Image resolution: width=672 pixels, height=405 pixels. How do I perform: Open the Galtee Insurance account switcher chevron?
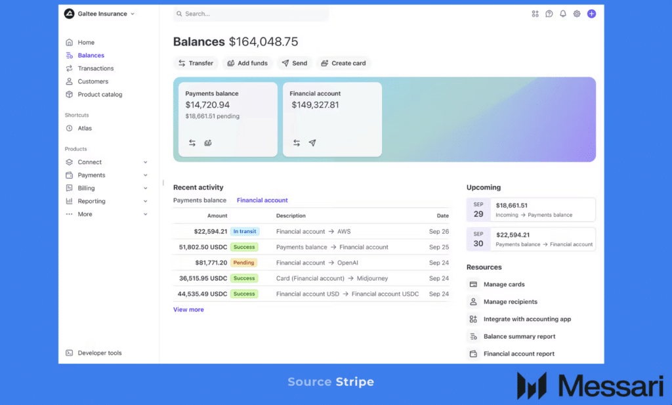pyautogui.click(x=133, y=14)
